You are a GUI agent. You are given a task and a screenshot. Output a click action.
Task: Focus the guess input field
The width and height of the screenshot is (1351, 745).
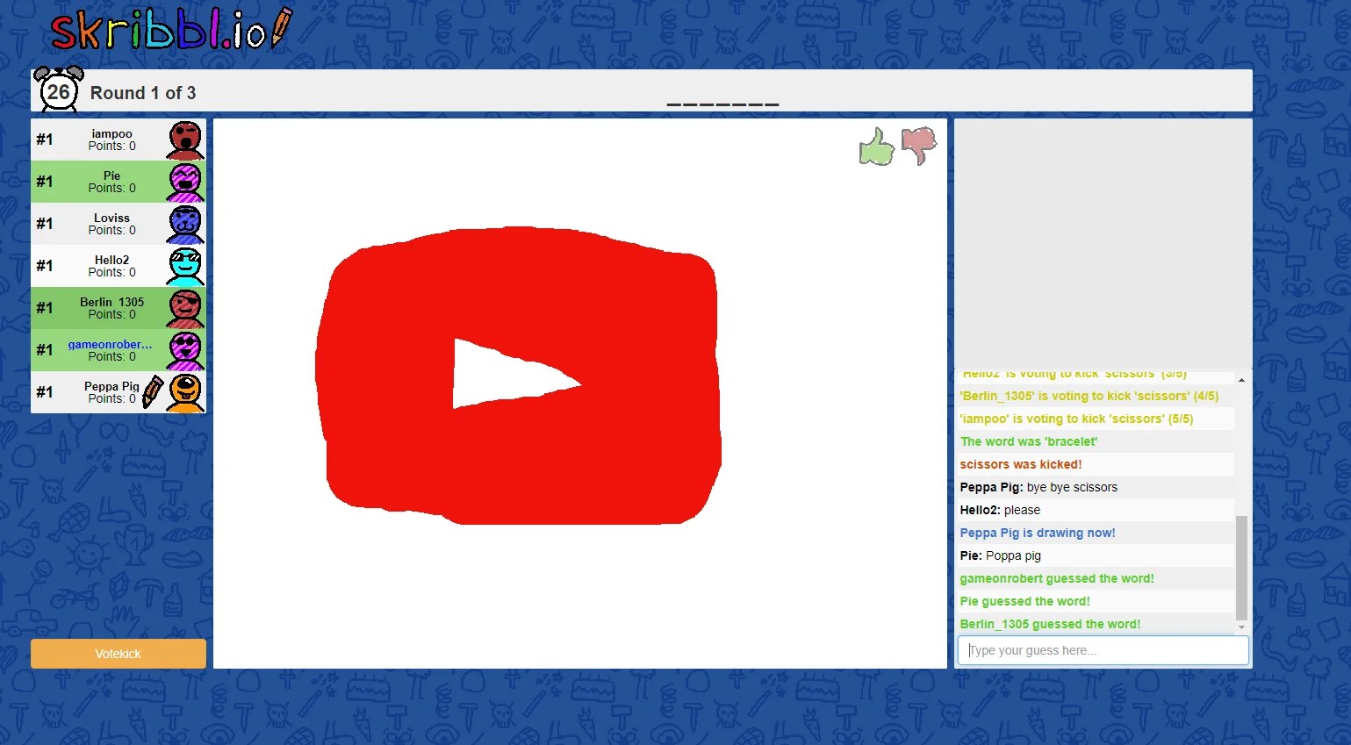coord(1103,650)
